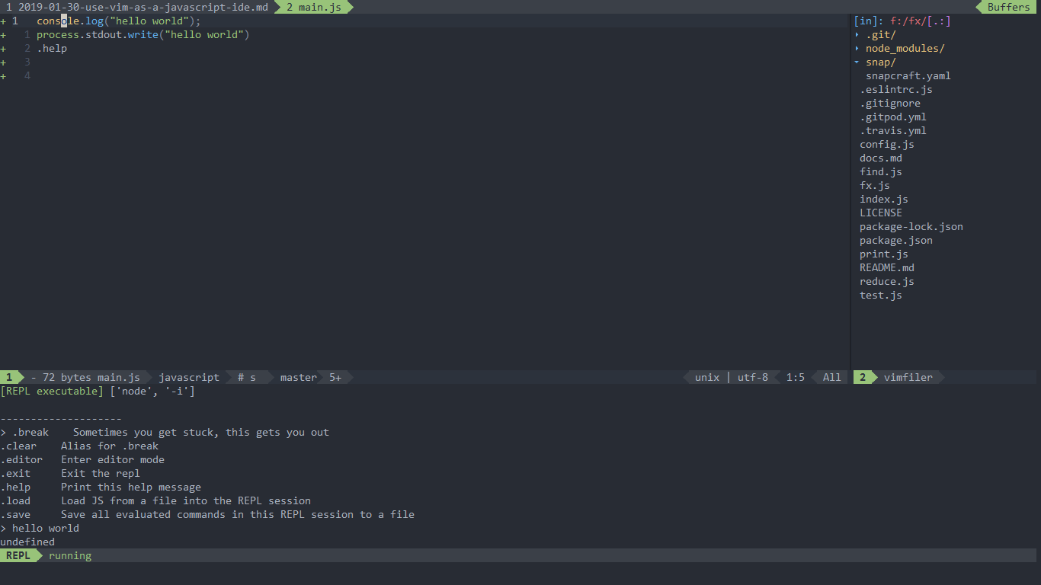Open the .git/ directory entry
1041x585 pixels.
click(881, 34)
